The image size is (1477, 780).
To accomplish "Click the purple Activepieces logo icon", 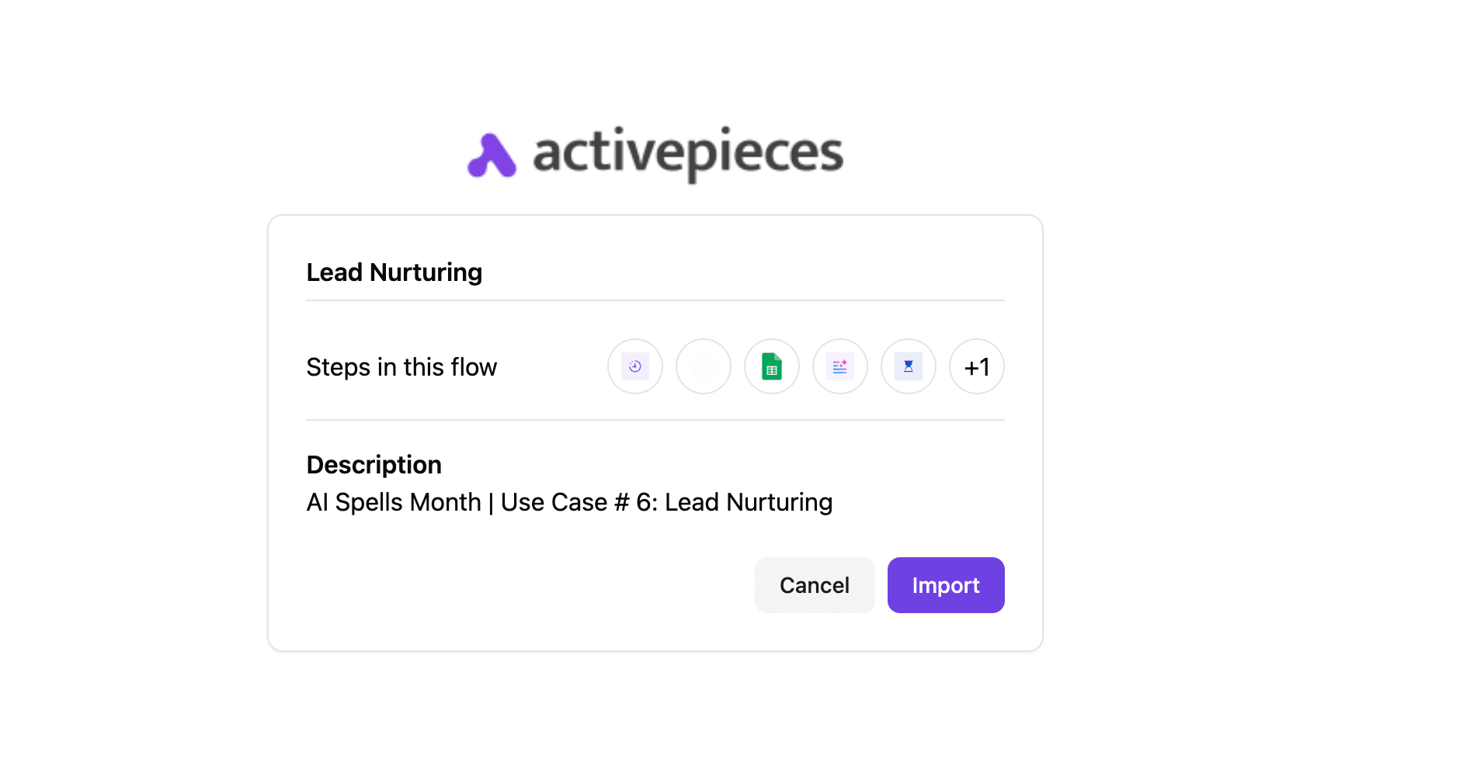I will coord(492,155).
